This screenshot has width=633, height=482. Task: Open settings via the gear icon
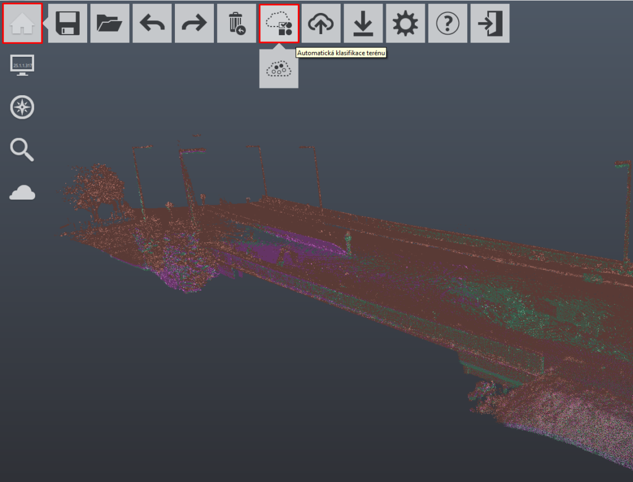[406, 23]
